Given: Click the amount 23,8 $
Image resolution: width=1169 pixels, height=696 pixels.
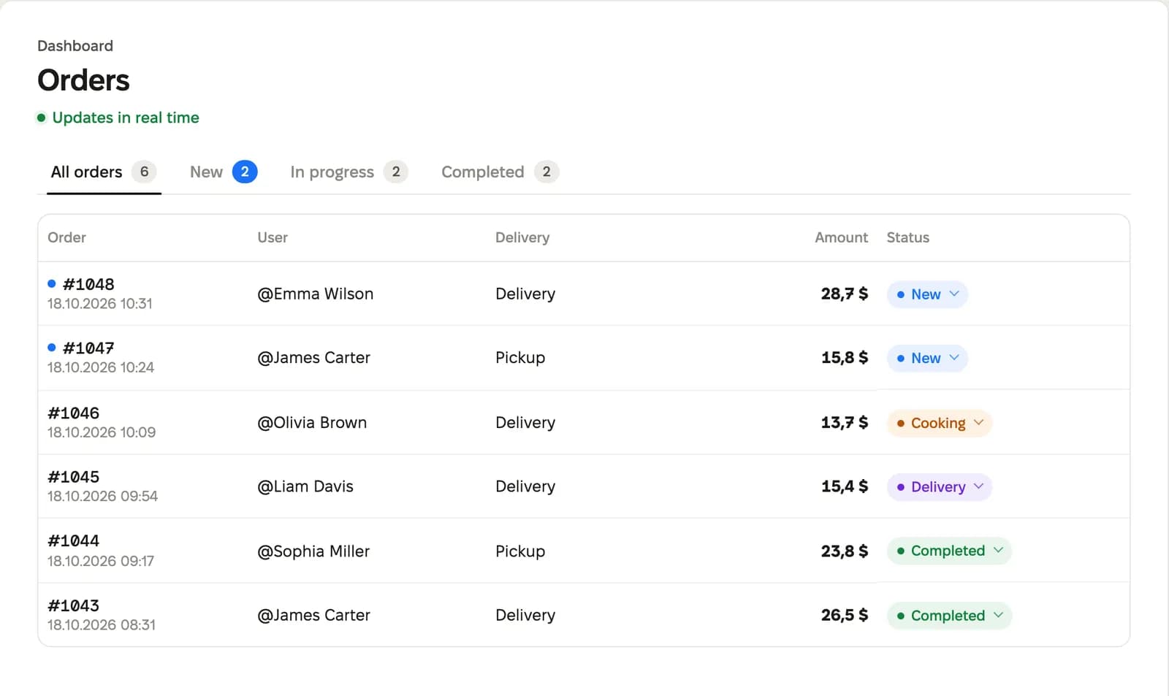Looking at the screenshot, I should pyautogui.click(x=845, y=551).
